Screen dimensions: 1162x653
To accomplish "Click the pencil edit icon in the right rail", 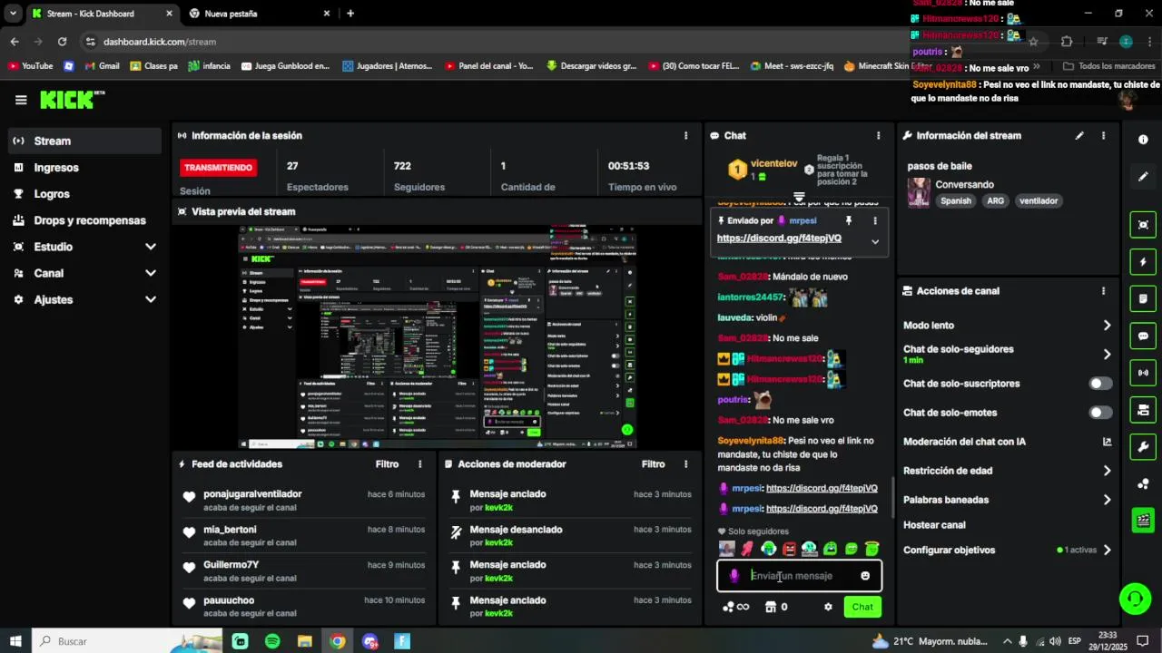I will pyautogui.click(x=1143, y=177).
